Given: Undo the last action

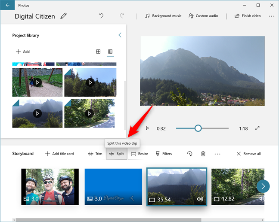Looking at the screenshot, I should [101, 16].
